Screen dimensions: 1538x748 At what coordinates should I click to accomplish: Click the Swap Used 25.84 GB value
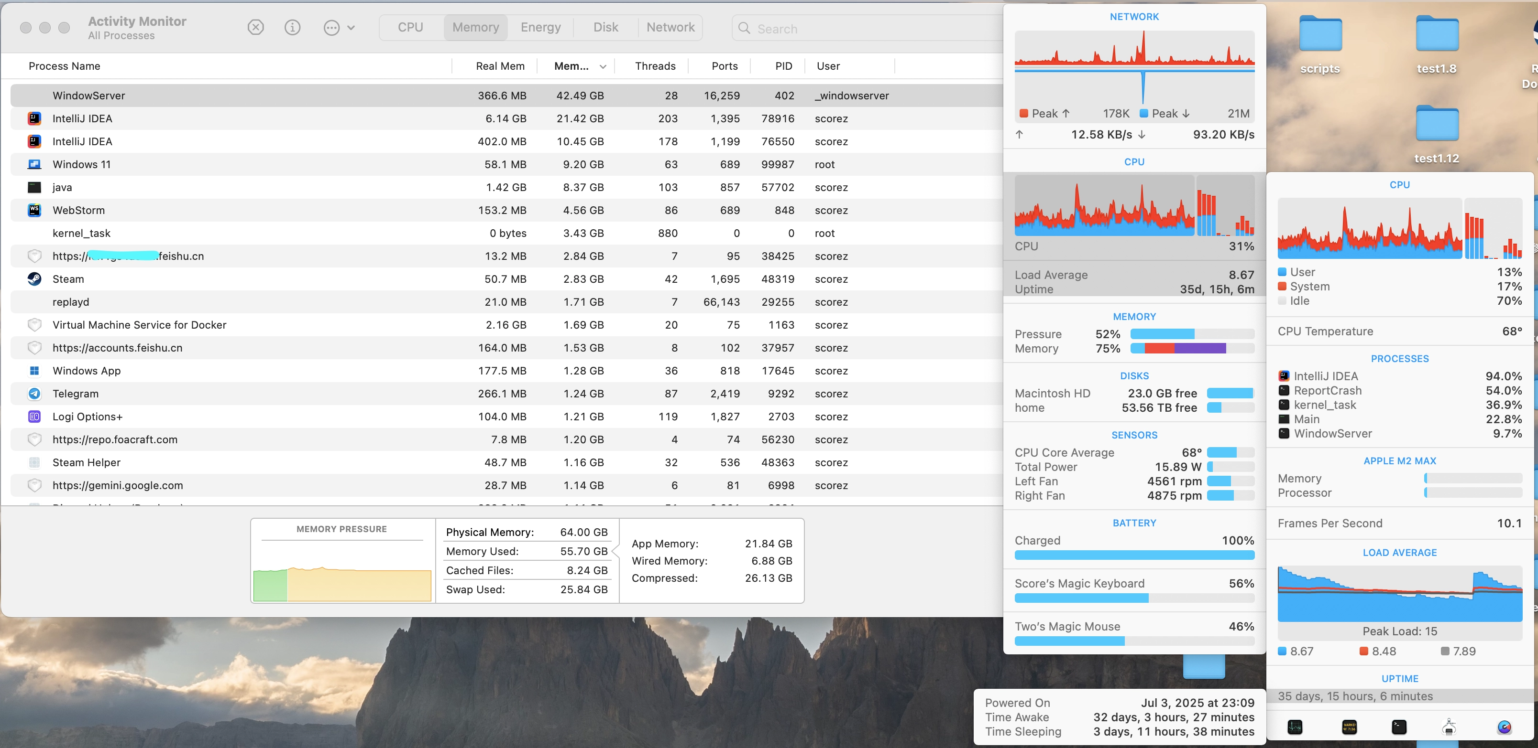tap(583, 589)
